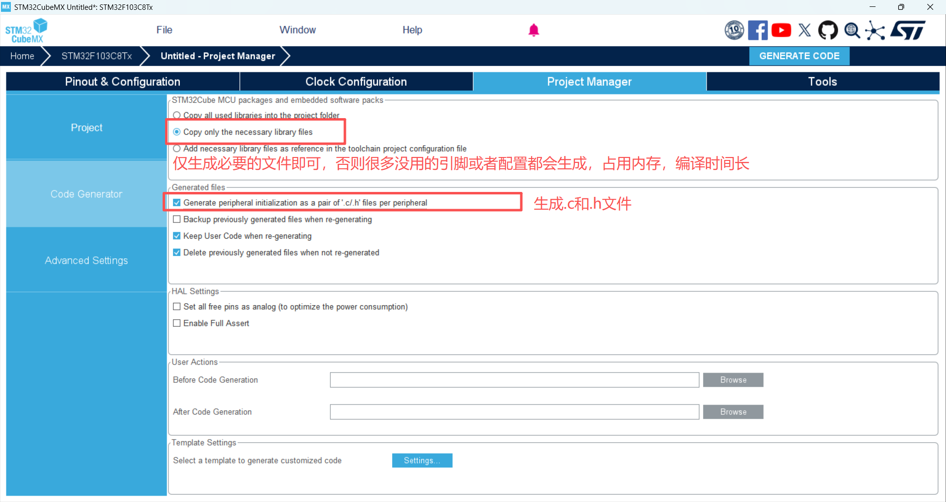Switch to Pinout & Configuration tab
946x502 pixels.
point(123,82)
